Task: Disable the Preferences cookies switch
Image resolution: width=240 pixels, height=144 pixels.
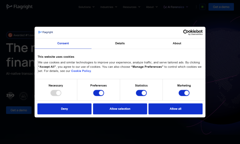Action: tap(99, 93)
